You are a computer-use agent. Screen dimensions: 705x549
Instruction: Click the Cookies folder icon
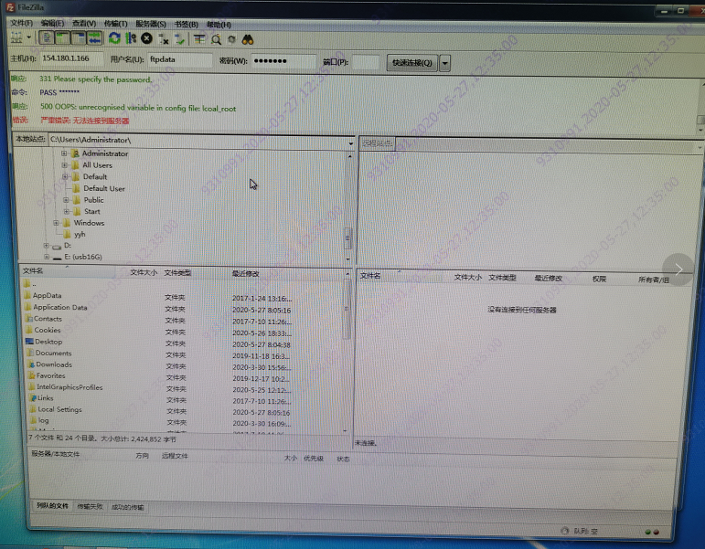point(29,330)
